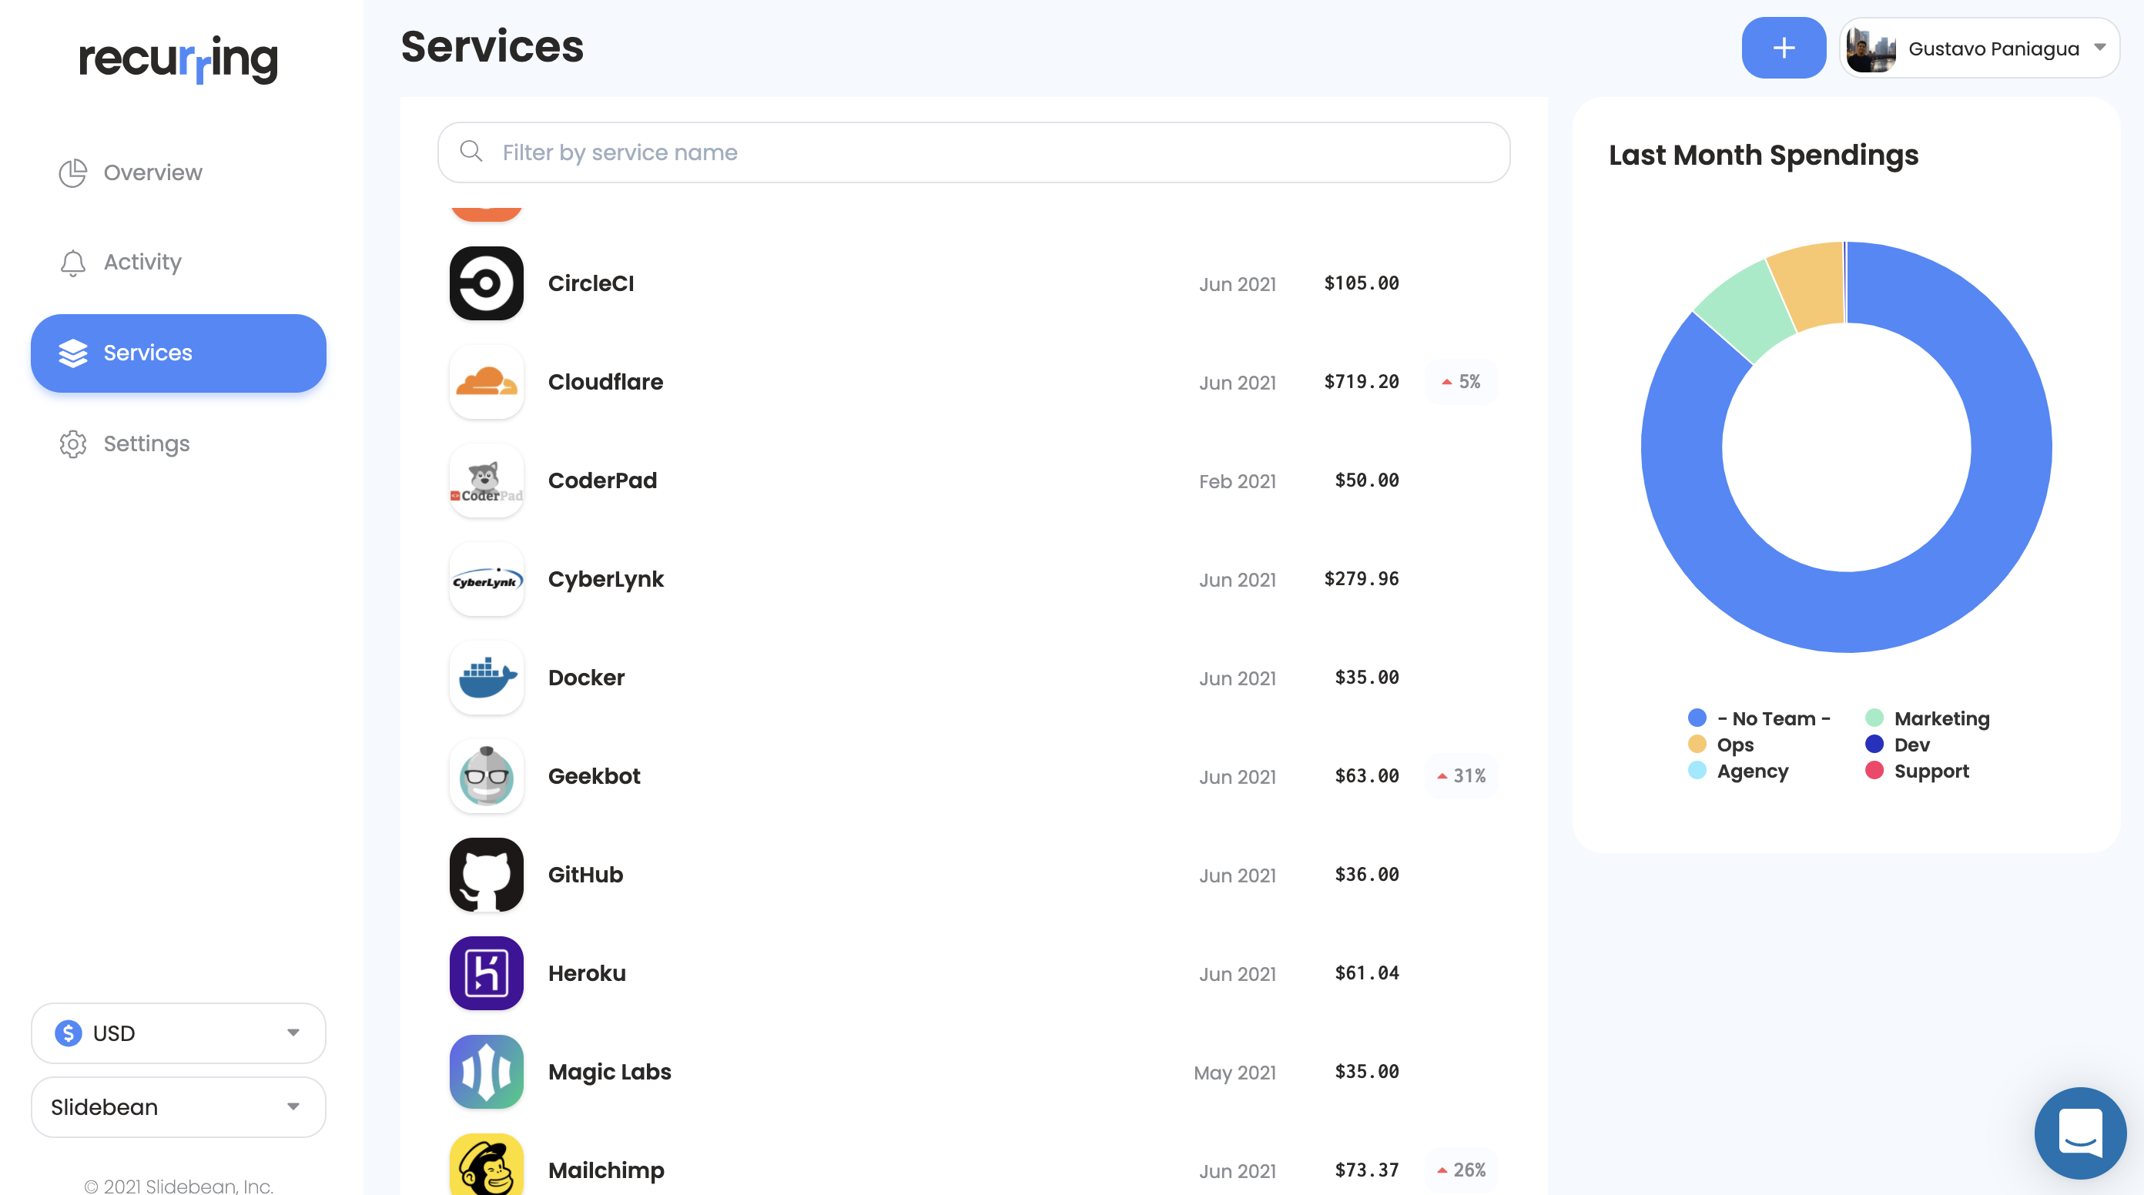The width and height of the screenshot is (2144, 1195).
Task: Click the CircleCI logo icon
Action: pos(486,283)
